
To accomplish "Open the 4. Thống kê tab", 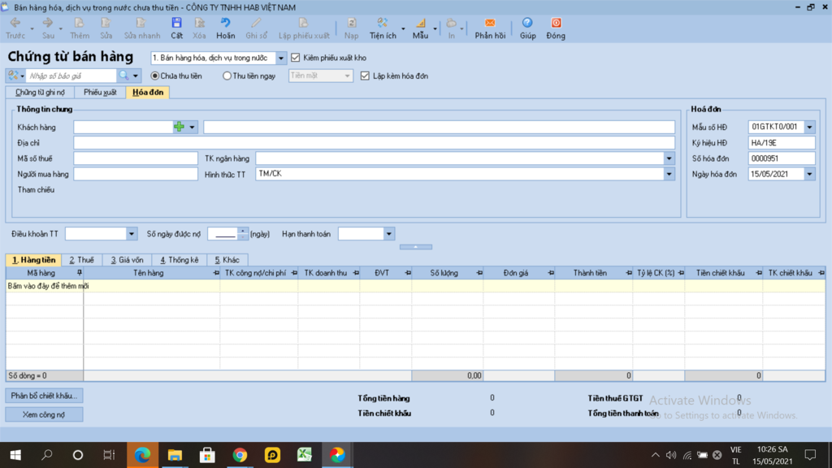I will pyautogui.click(x=180, y=260).
